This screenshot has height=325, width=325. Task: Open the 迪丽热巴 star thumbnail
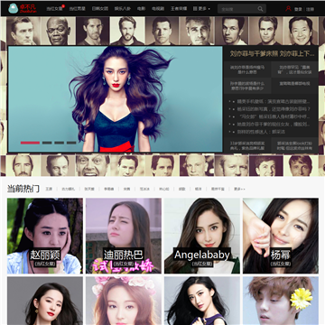[x=124, y=236]
